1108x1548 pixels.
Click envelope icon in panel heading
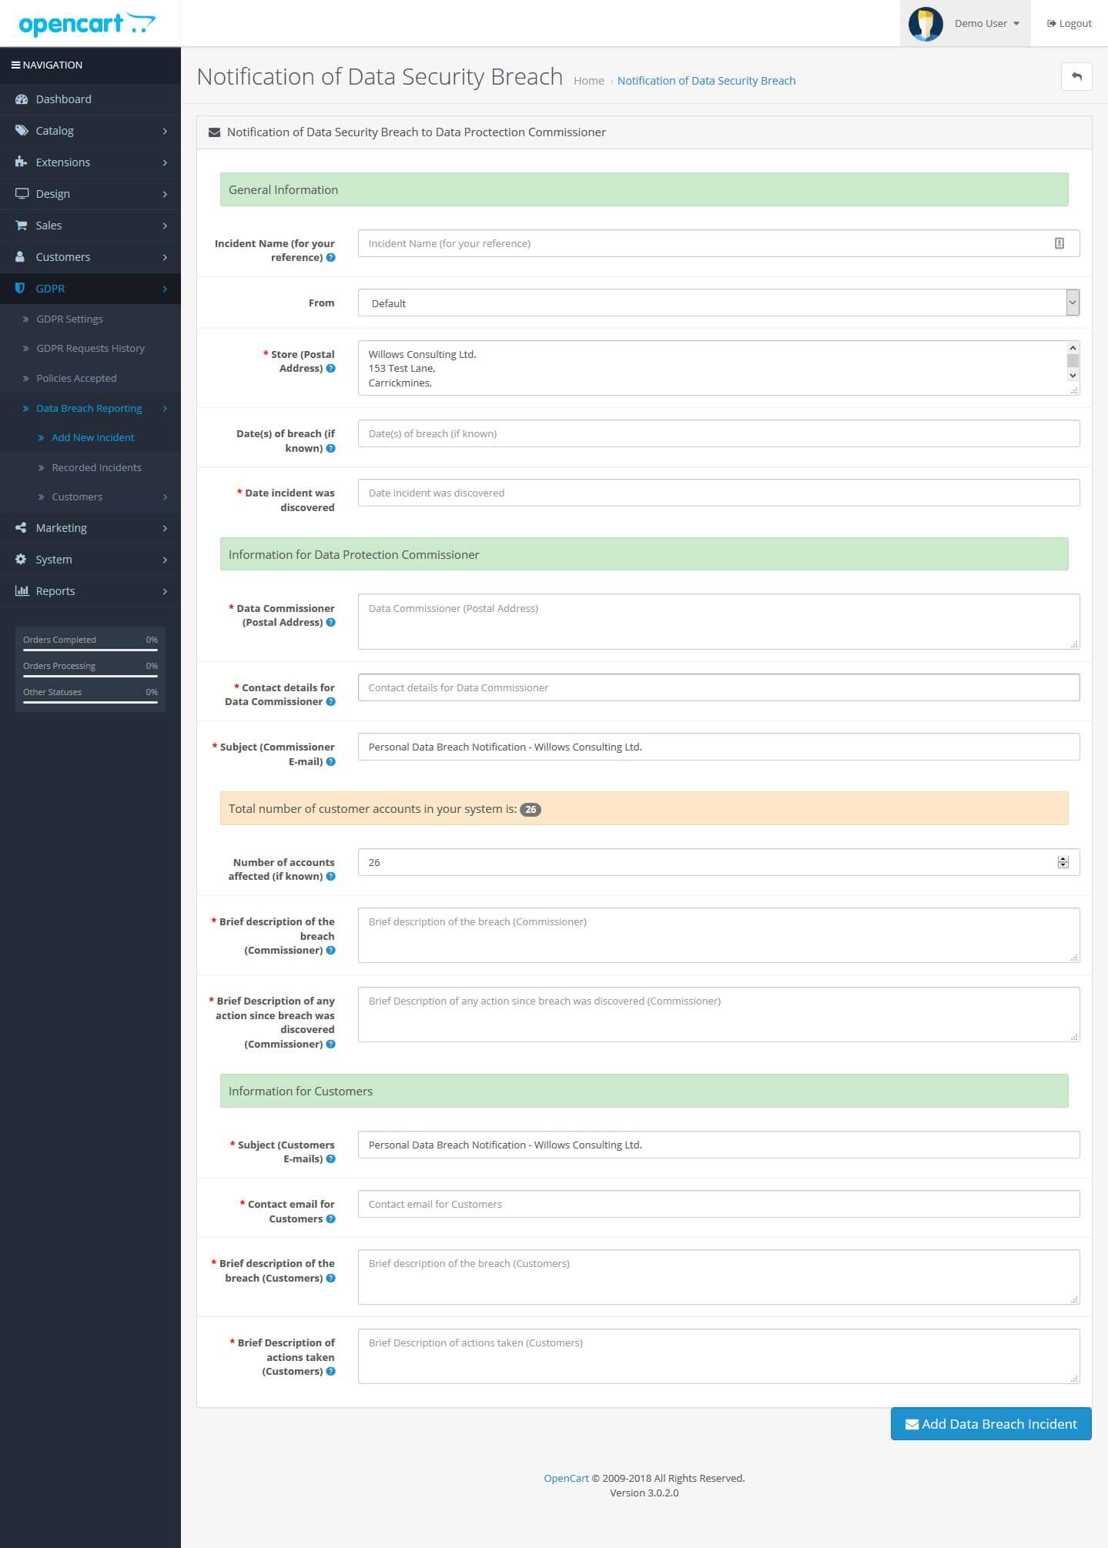click(215, 132)
